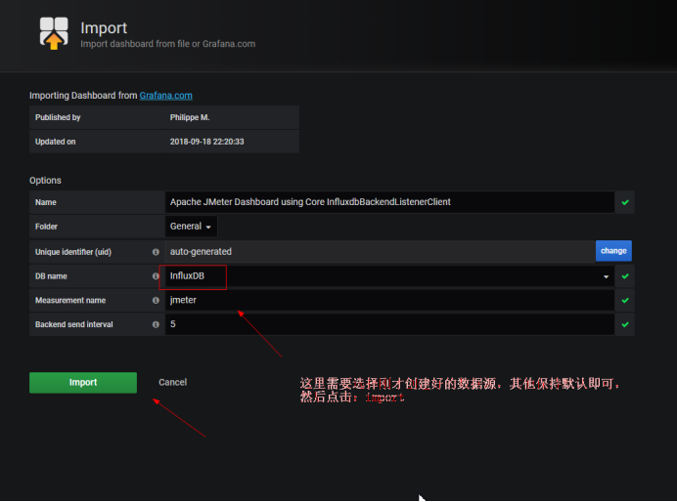Open the General folder dropdown
The width and height of the screenshot is (677, 502).
point(191,227)
